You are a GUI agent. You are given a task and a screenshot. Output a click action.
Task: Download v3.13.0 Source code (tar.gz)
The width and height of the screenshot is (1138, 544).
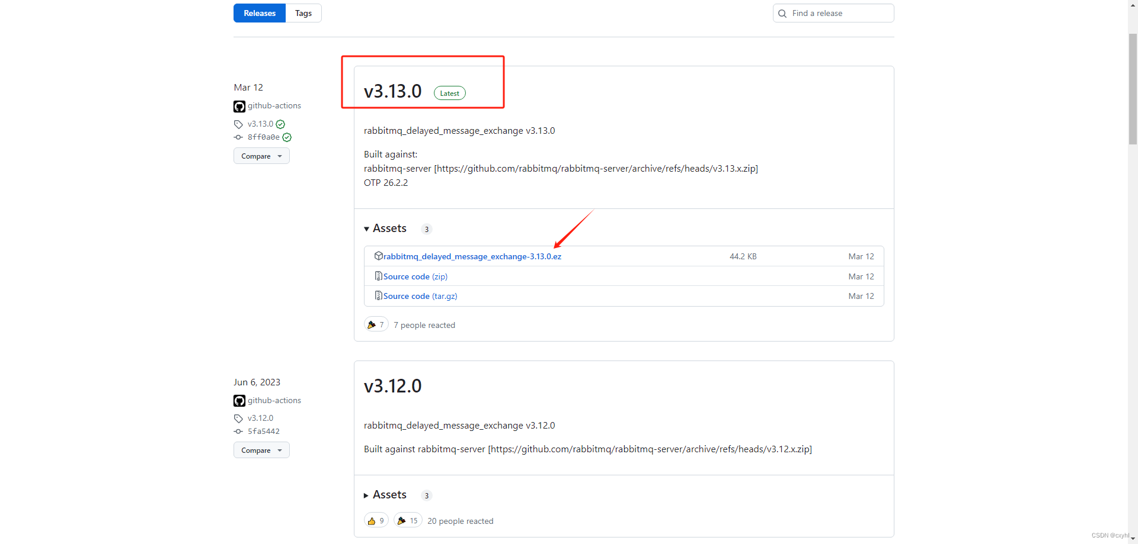point(420,296)
